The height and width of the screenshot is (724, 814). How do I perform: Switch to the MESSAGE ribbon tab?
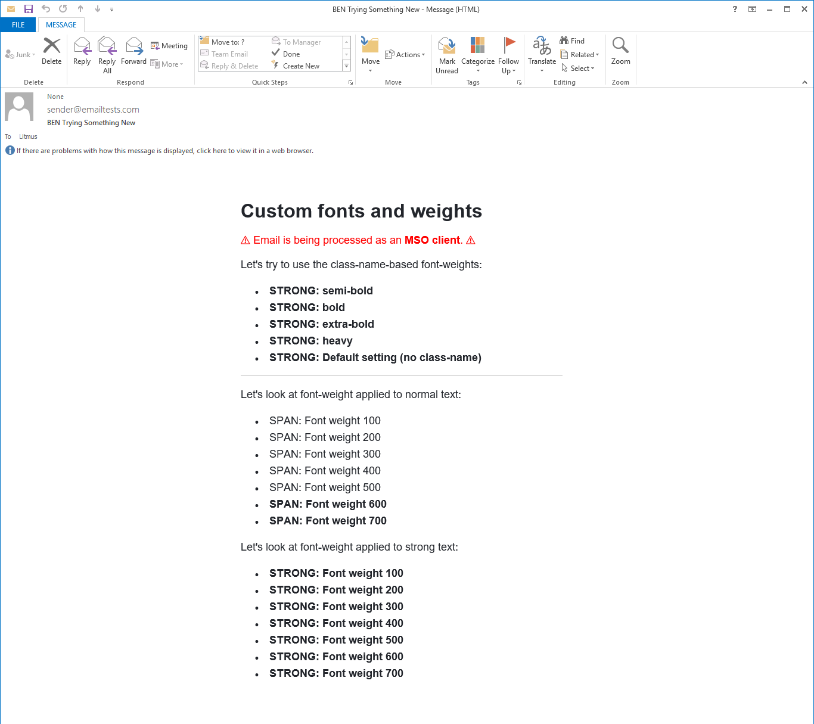(61, 25)
